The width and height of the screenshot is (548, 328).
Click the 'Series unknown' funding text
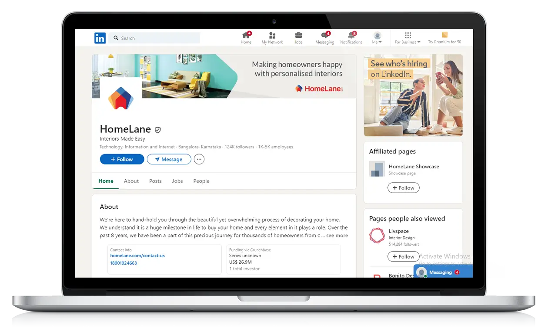245,256
